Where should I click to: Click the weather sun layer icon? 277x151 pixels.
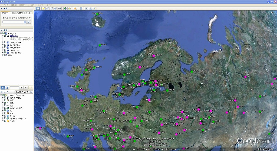pos(8,113)
